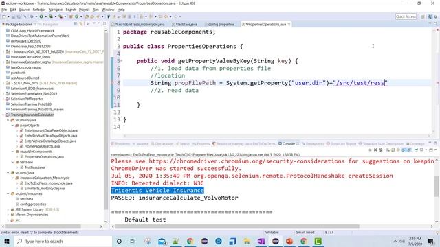Image resolution: width=440 pixels, height=247 pixels.
Task: Click the Search toolbar icon
Action: tap(98, 16)
